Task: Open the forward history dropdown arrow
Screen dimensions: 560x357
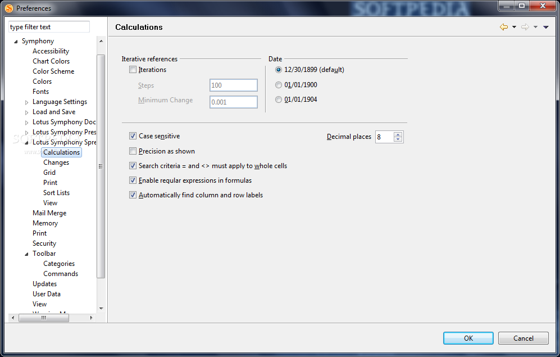Action: 535,27
